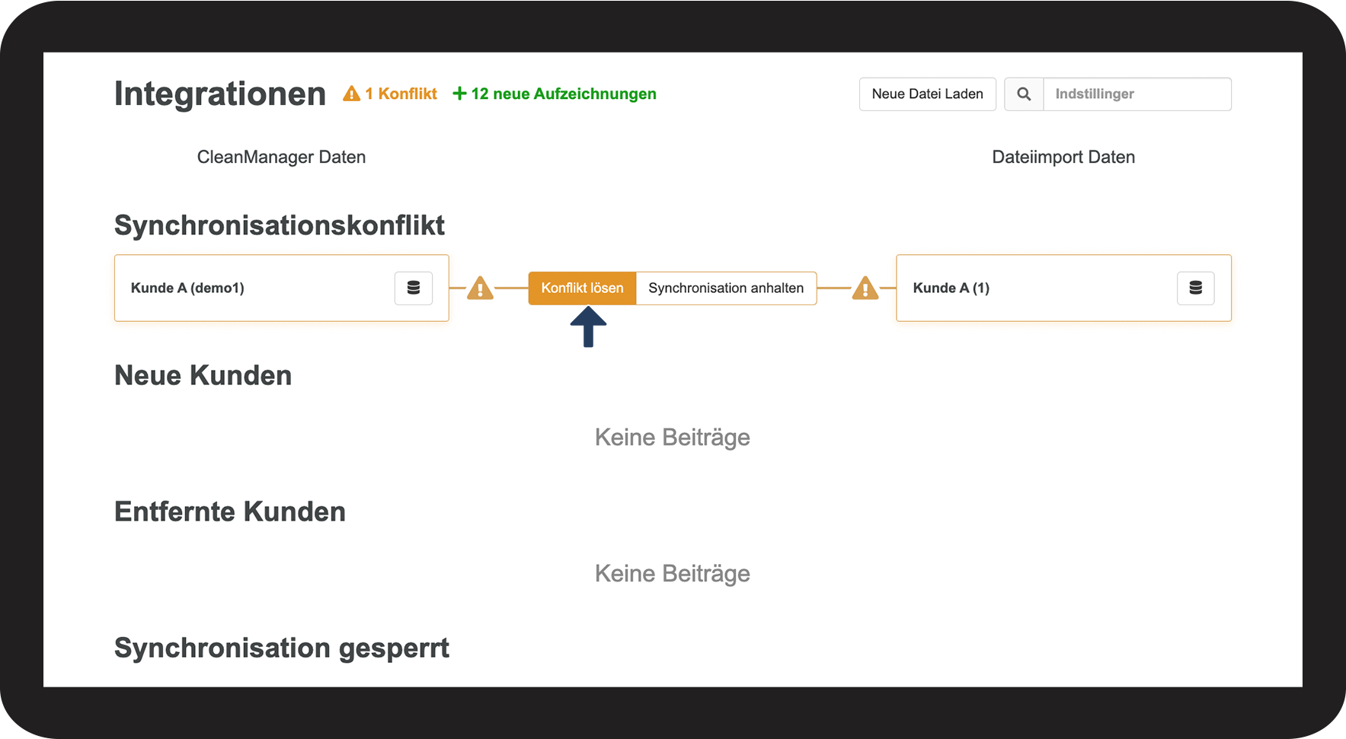1346x739 pixels.
Task: Click the "Neue Datei Laden" button
Action: tap(927, 94)
